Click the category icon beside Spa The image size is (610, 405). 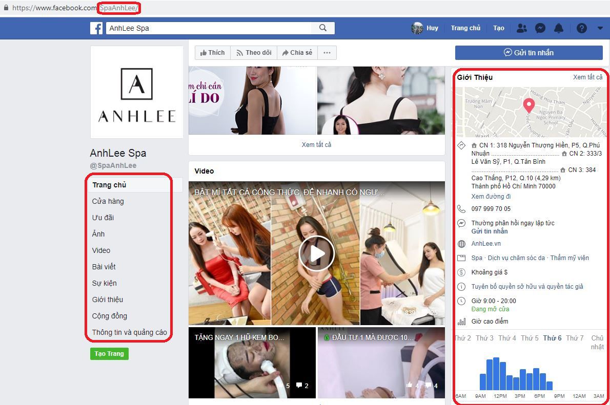461,258
